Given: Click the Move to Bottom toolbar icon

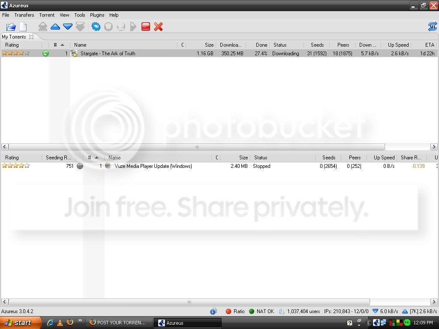Looking at the screenshot, I should pos(80,27).
